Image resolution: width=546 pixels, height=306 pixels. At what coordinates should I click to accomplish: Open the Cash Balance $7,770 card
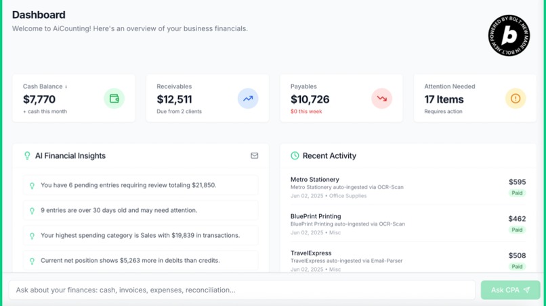click(74, 98)
